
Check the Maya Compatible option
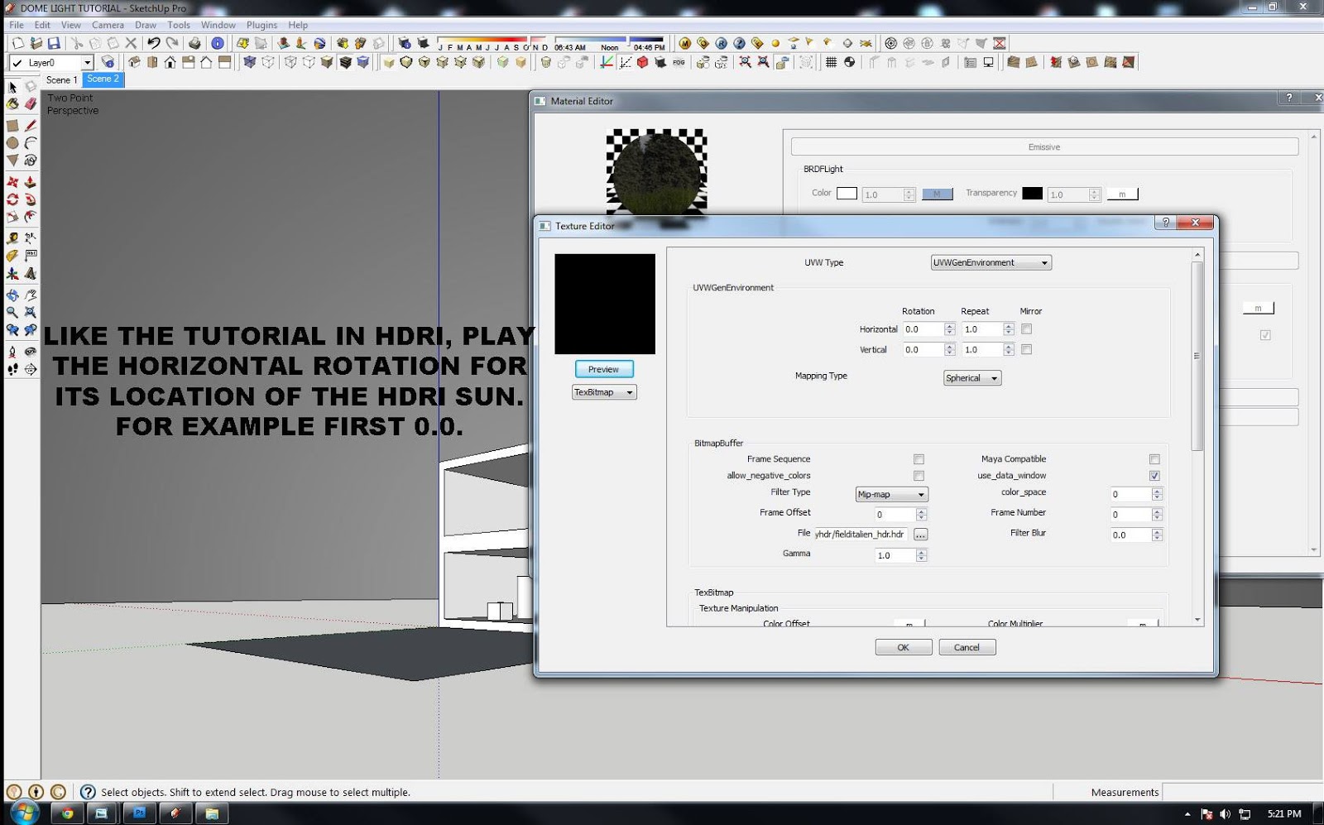[1155, 458]
